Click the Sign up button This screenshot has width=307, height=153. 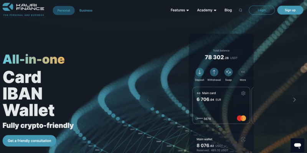coord(290,10)
